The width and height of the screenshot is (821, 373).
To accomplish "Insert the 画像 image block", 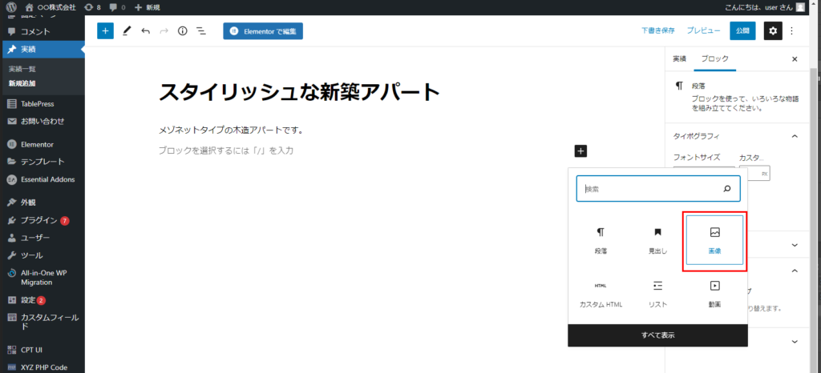I will pyautogui.click(x=714, y=240).
